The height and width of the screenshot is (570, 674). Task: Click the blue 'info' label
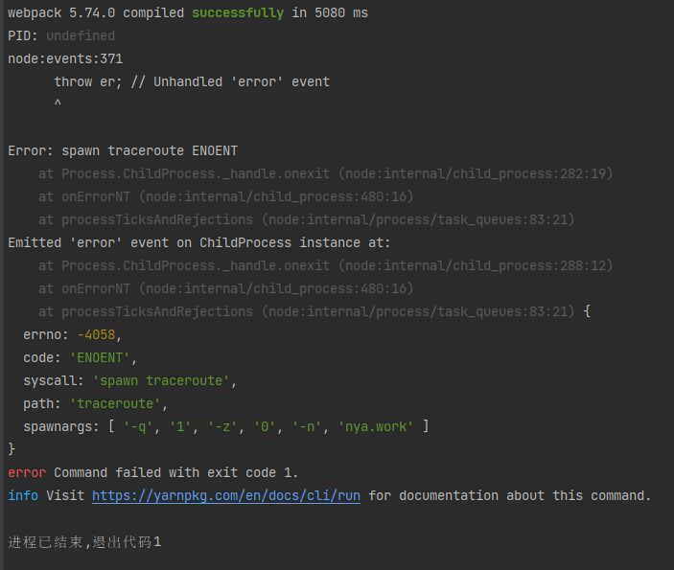[x=23, y=495]
